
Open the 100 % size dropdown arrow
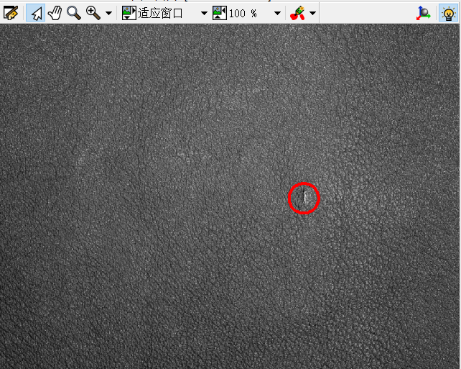(x=277, y=13)
